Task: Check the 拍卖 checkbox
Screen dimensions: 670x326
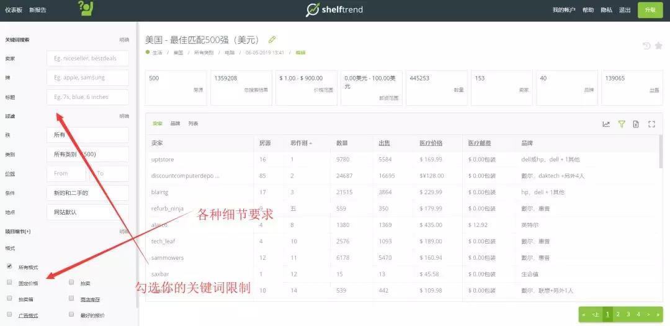Action: tap(71, 282)
